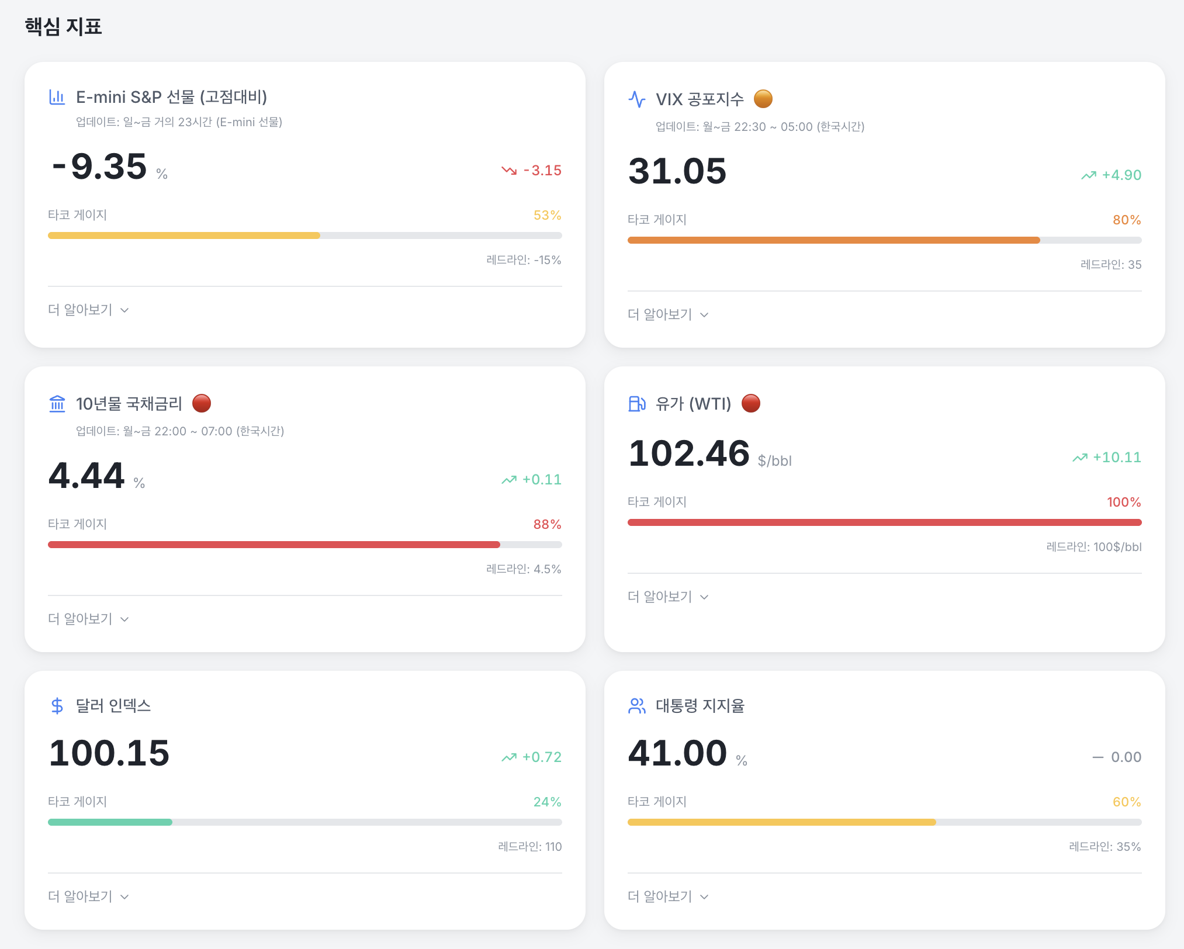
Task: Click the people icon next to 대통령 지지율
Action: 636,706
